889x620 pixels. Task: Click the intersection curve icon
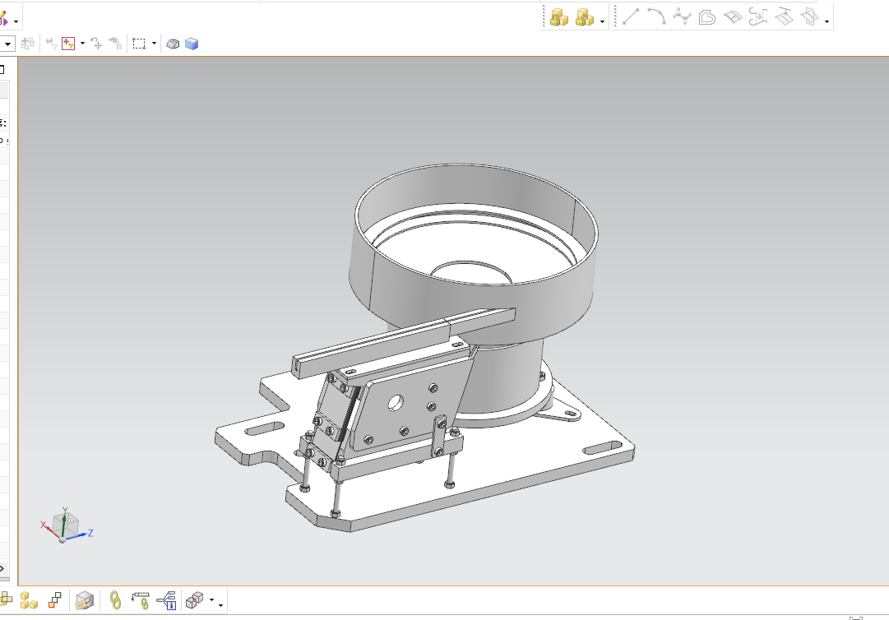(809, 17)
